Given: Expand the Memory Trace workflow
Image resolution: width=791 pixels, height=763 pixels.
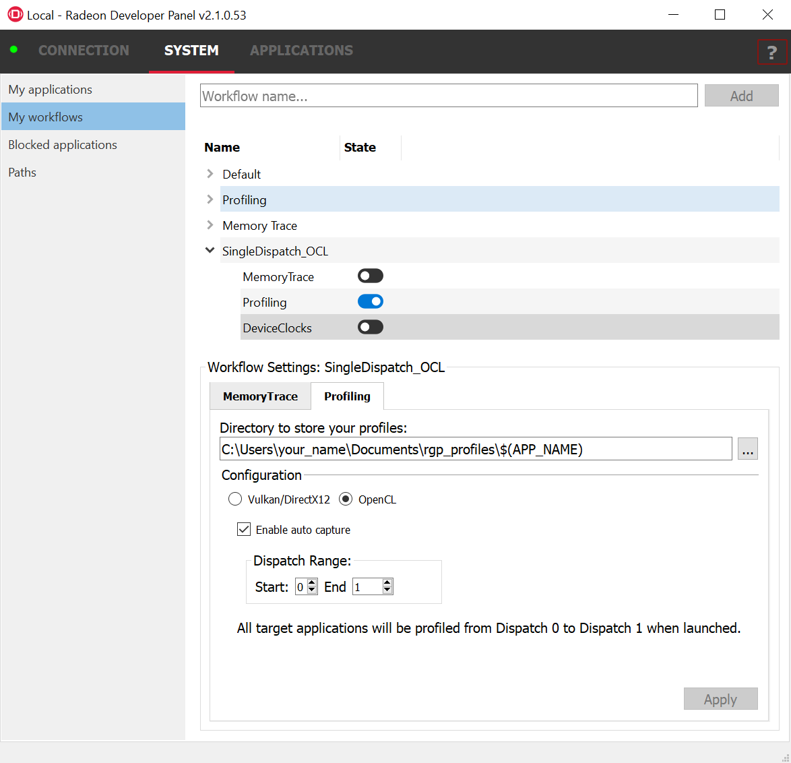Looking at the screenshot, I should click(x=210, y=225).
